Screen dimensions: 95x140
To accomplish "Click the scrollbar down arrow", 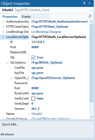I will pyautogui.click(x=91, y=117).
